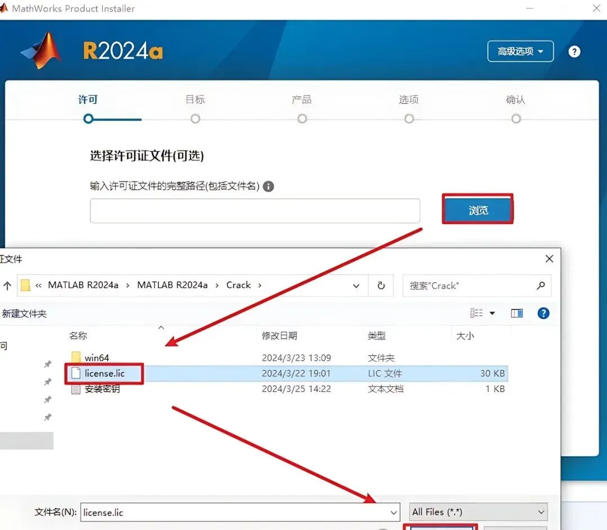
Task: Open the help question mark in installer header
Action: pos(574,52)
